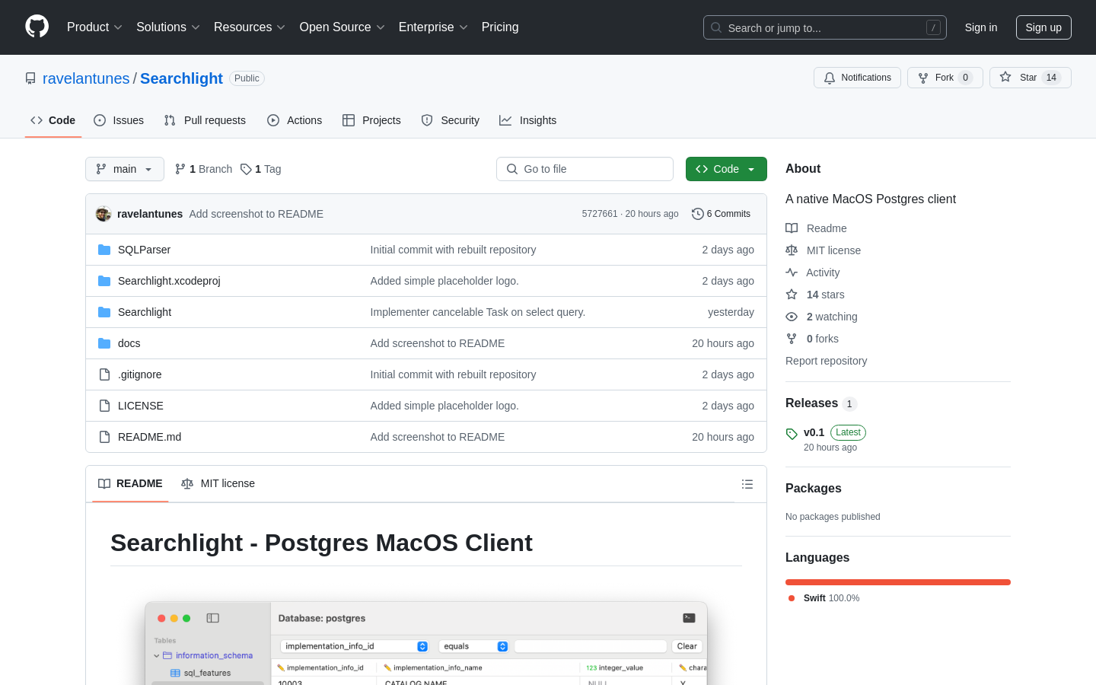Open the Resources dropdown
Screen dimensions: 1096x685
coord(249,27)
